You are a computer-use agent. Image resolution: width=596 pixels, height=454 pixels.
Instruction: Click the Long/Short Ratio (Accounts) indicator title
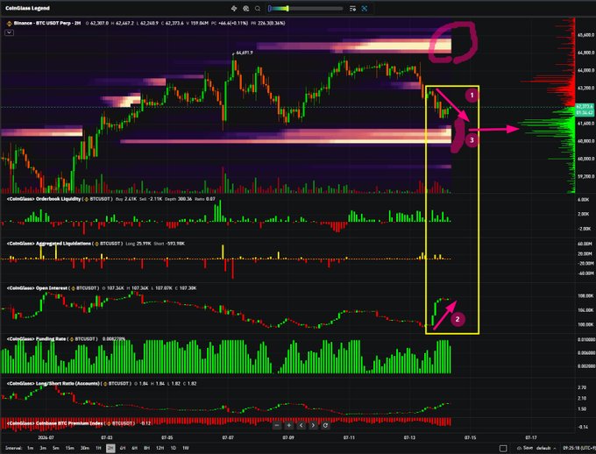(53, 384)
